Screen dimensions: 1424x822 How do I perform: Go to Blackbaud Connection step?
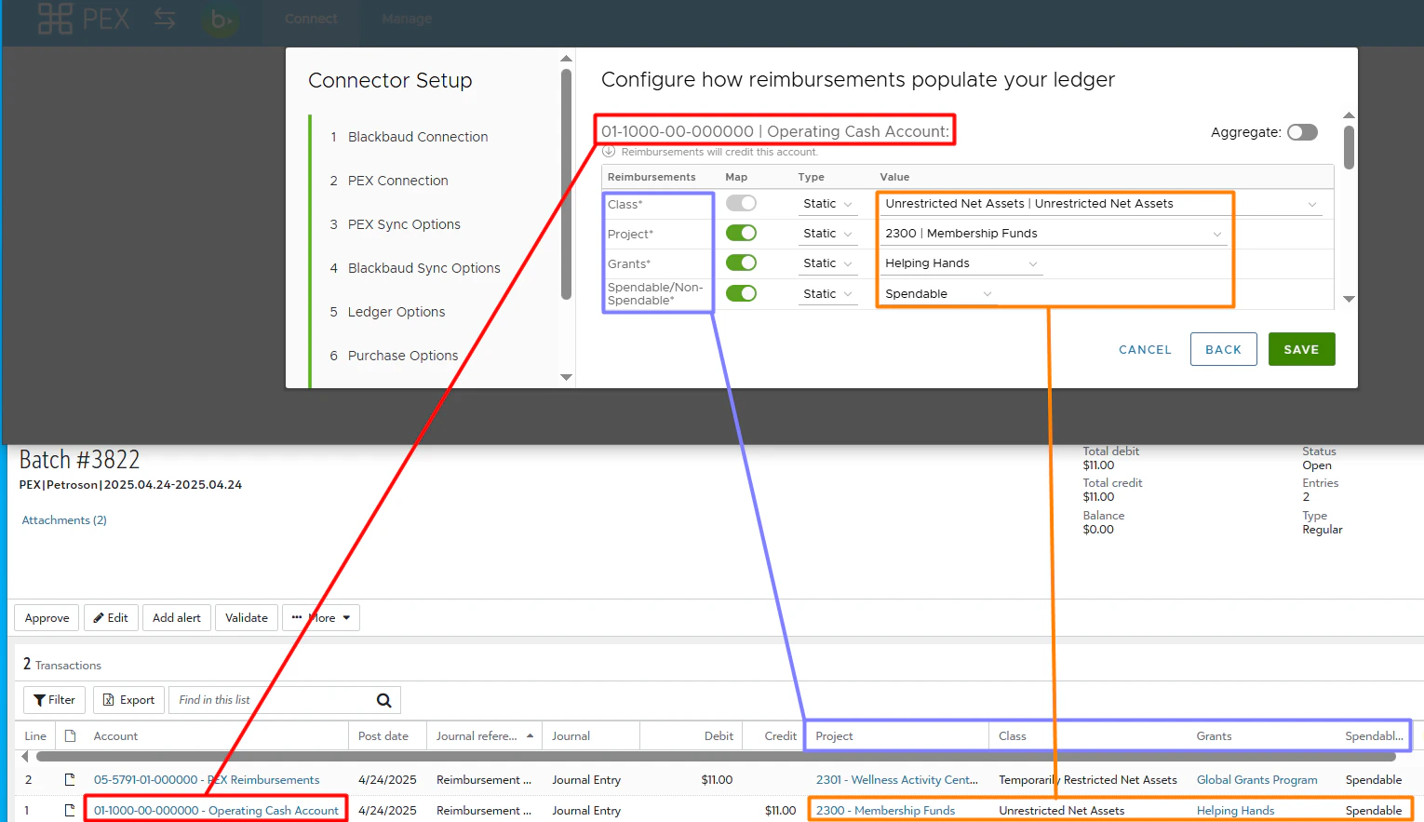(418, 137)
